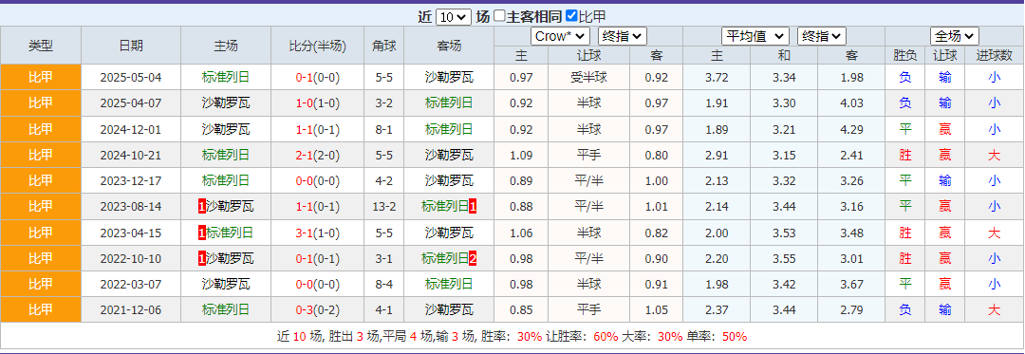Click the 胜负 column header
The width and height of the screenshot is (1025, 354).
tap(905, 55)
